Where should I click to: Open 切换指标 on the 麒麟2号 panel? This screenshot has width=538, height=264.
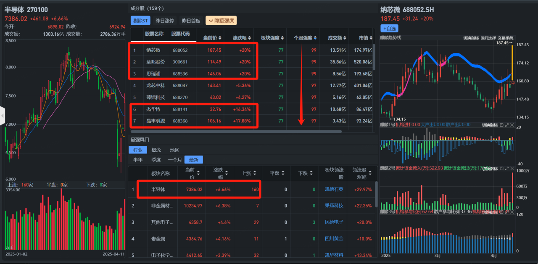tap(490, 169)
